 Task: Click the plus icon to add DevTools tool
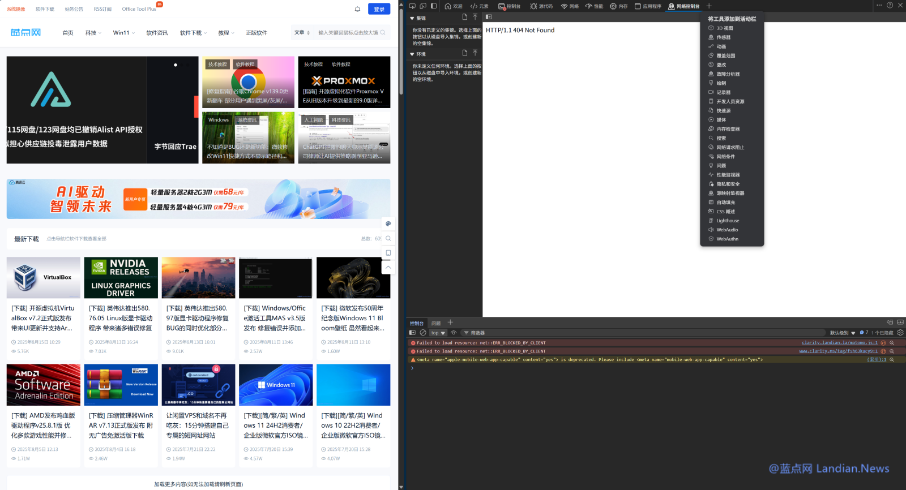(x=709, y=6)
